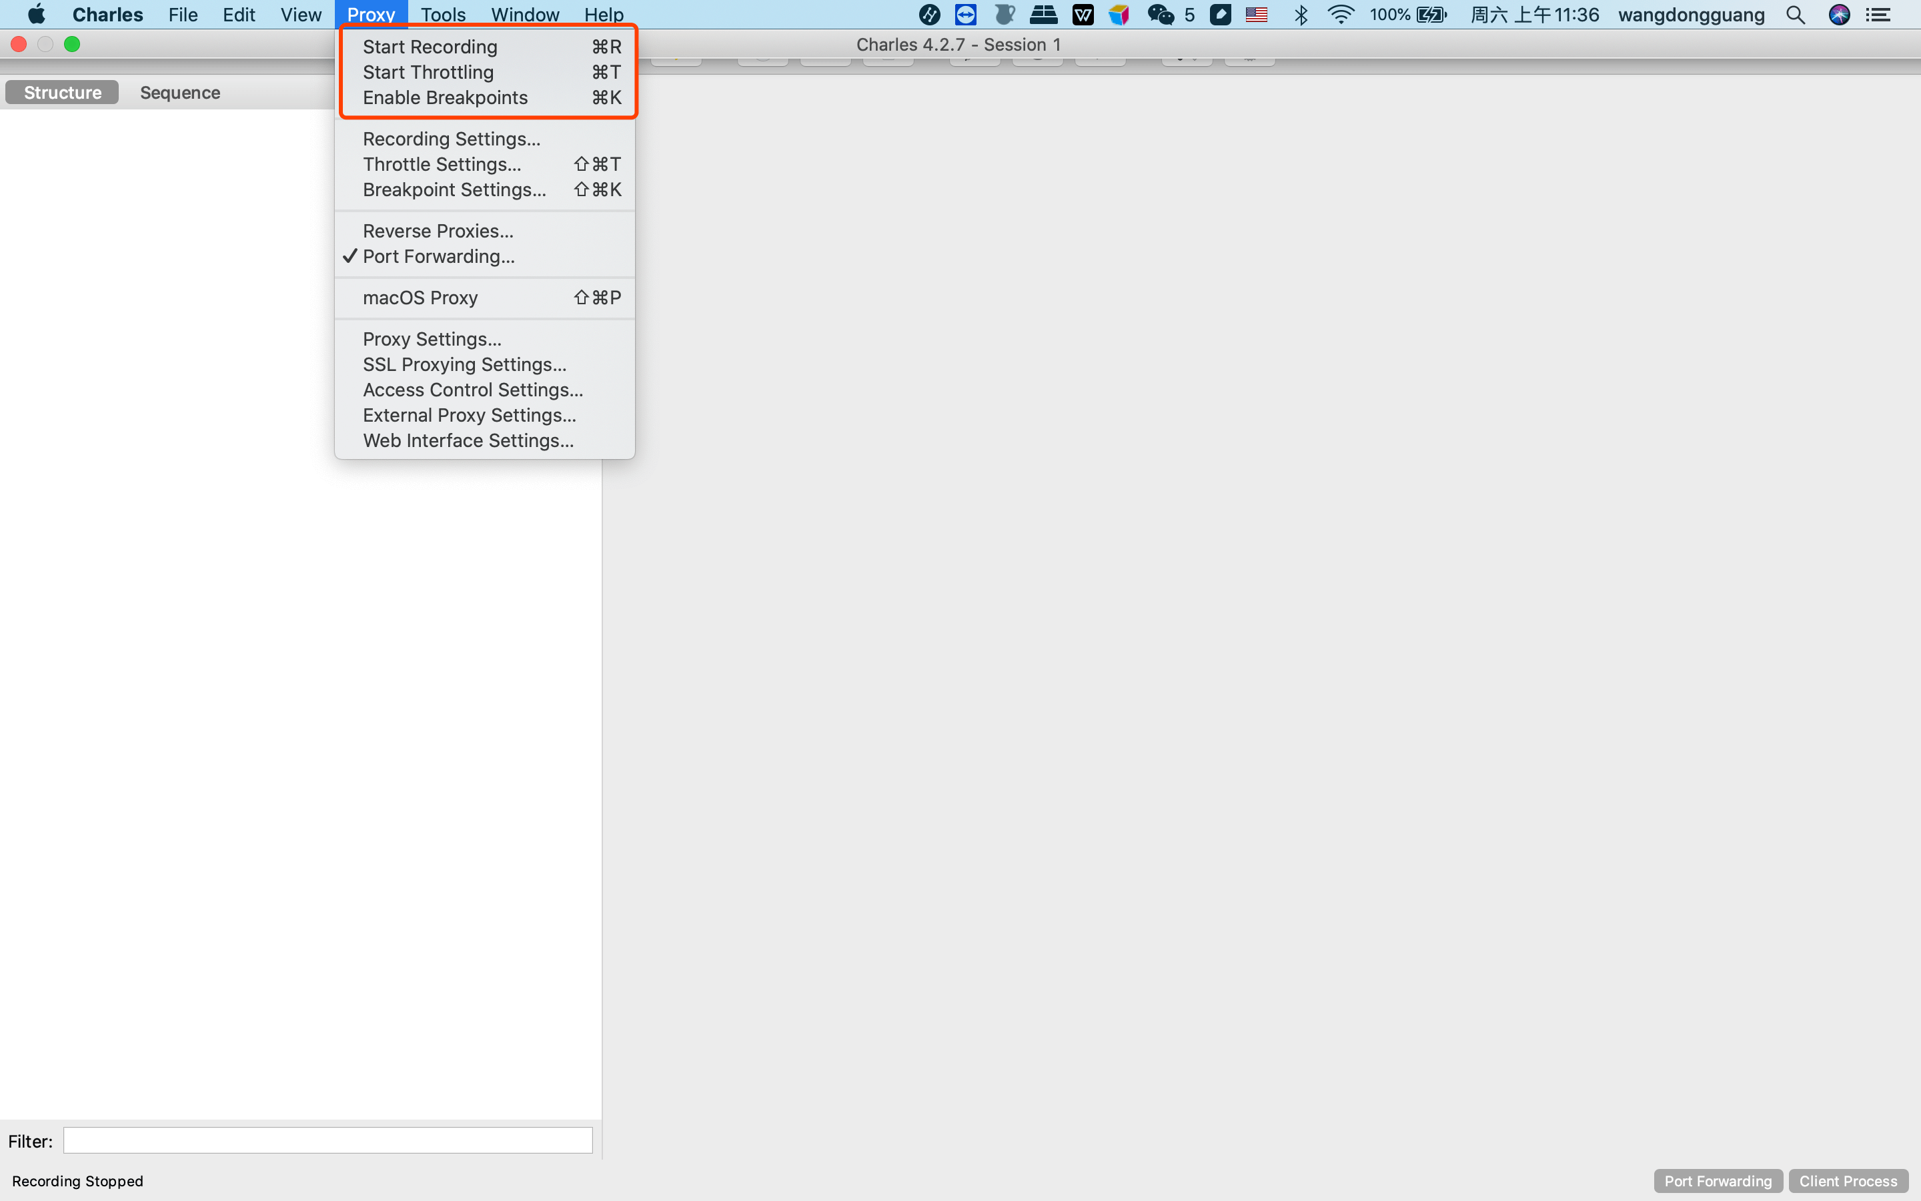
Task: Select Proxy Settings menu option
Action: [x=429, y=339]
